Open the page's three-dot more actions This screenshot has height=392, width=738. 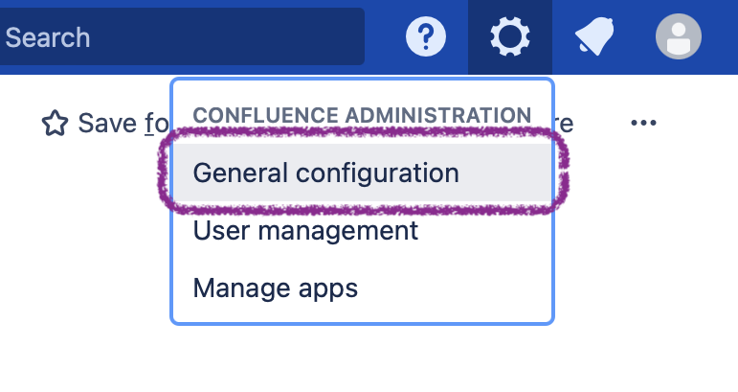click(643, 123)
